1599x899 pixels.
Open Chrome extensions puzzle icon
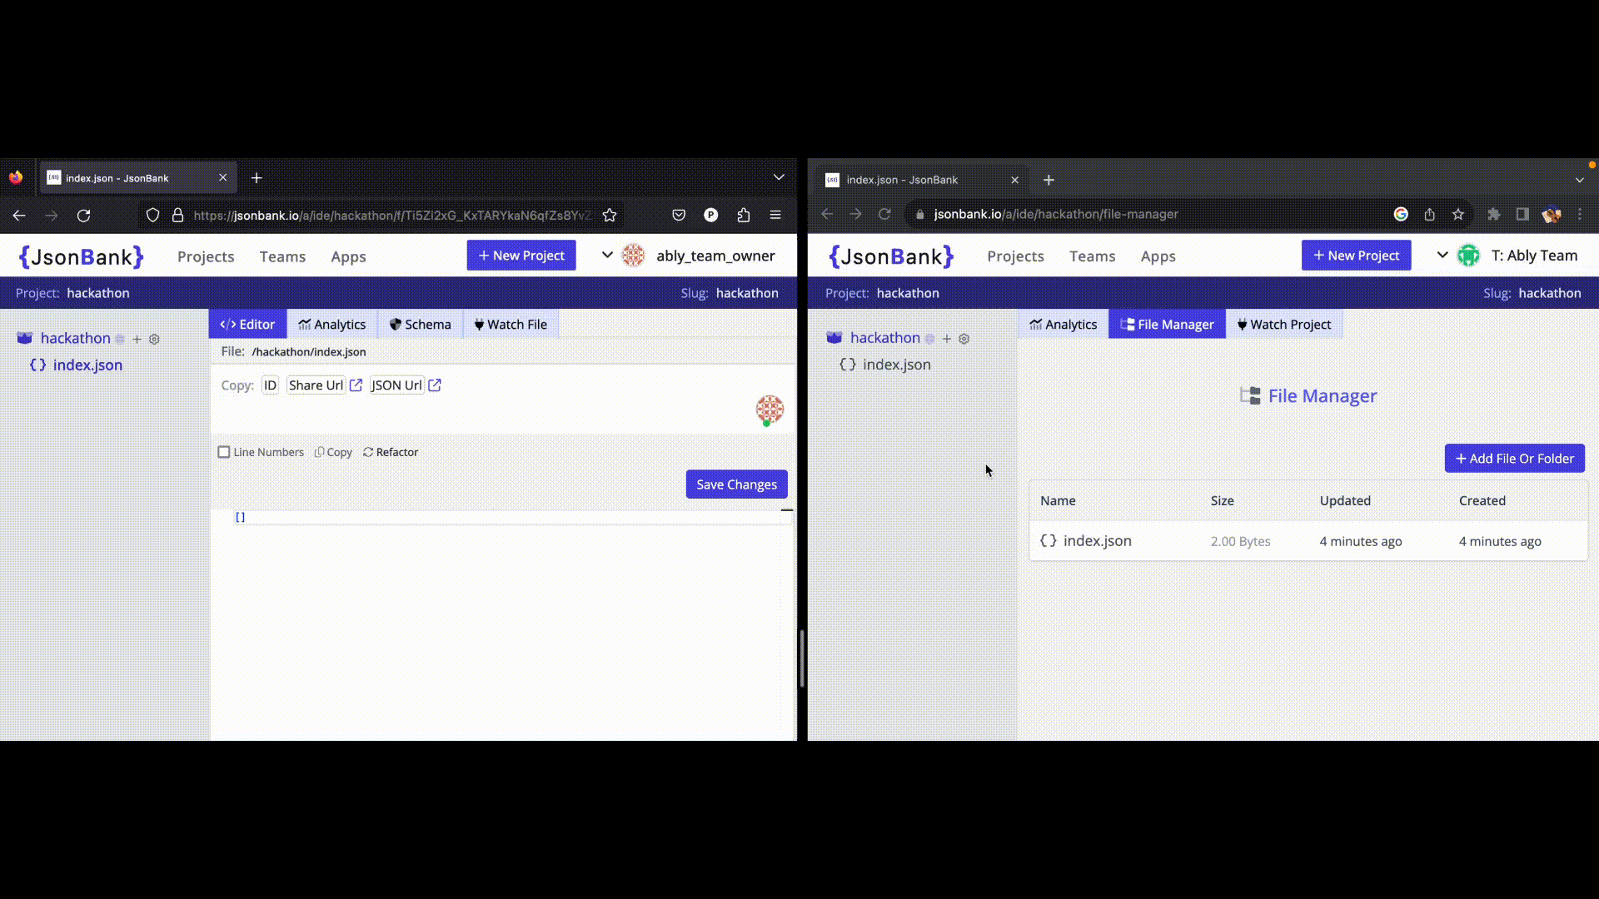point(1494,214)
